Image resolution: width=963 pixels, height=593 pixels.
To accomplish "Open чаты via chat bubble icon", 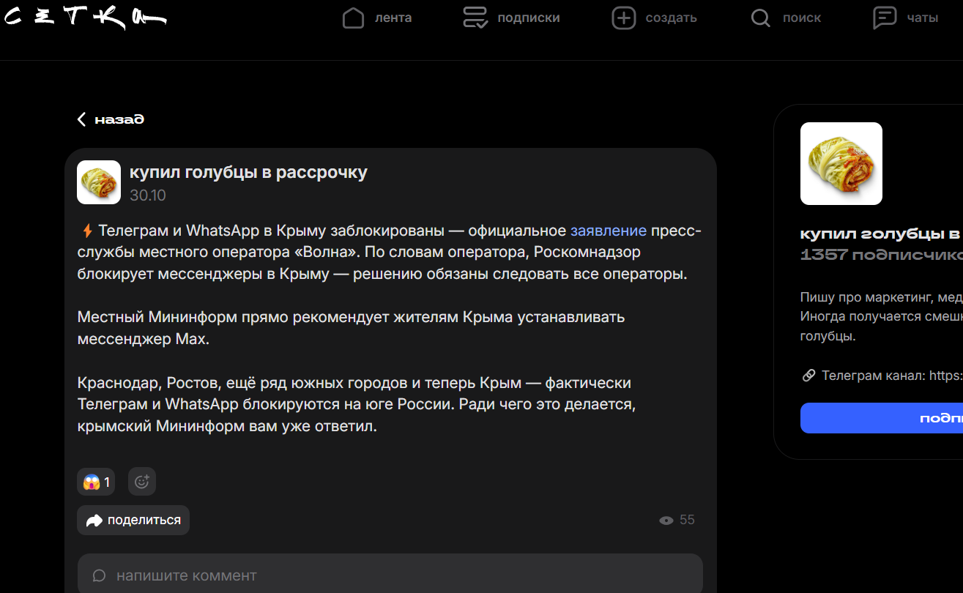I will click(885, 18).
